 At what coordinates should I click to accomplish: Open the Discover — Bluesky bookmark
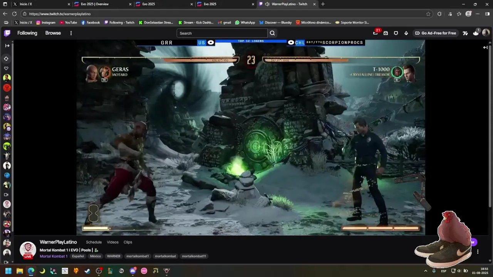pos(275,23)
